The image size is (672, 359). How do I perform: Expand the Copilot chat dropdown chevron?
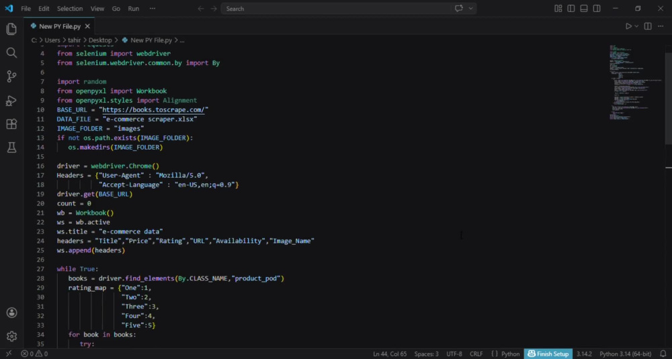pos(470,9)
